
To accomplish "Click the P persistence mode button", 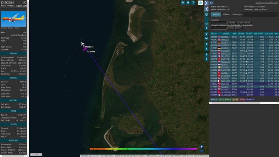I will click(x=206, y=44).
